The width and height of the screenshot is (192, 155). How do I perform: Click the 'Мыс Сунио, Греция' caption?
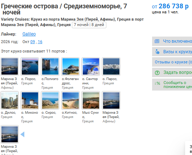[x=90, y=117]
